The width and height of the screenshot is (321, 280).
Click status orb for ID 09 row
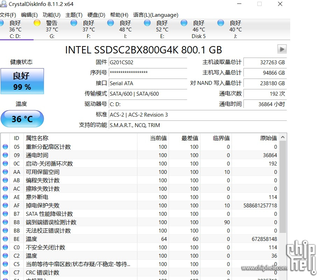tap(5, 155)
